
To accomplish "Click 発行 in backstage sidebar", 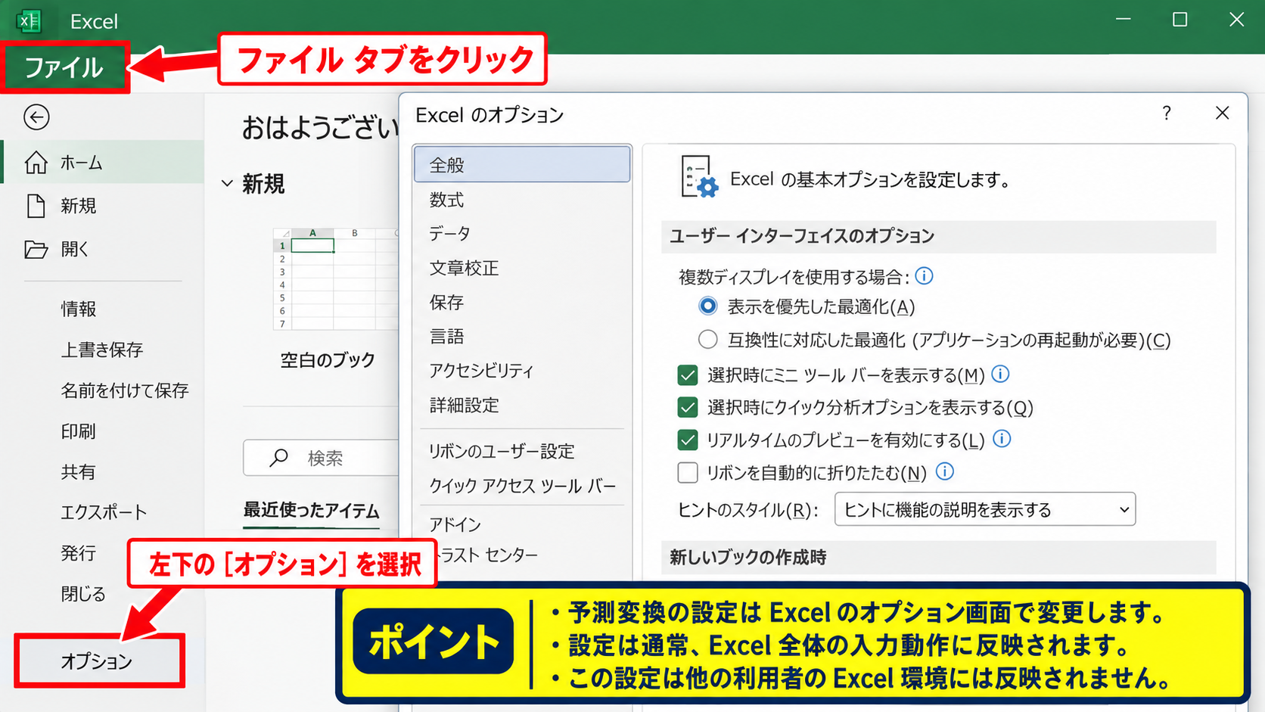I will (79, 553).
